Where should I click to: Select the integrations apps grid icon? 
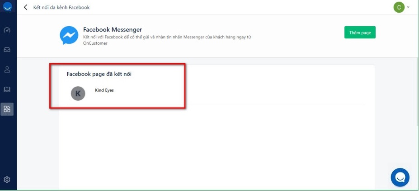click(7, 109)
